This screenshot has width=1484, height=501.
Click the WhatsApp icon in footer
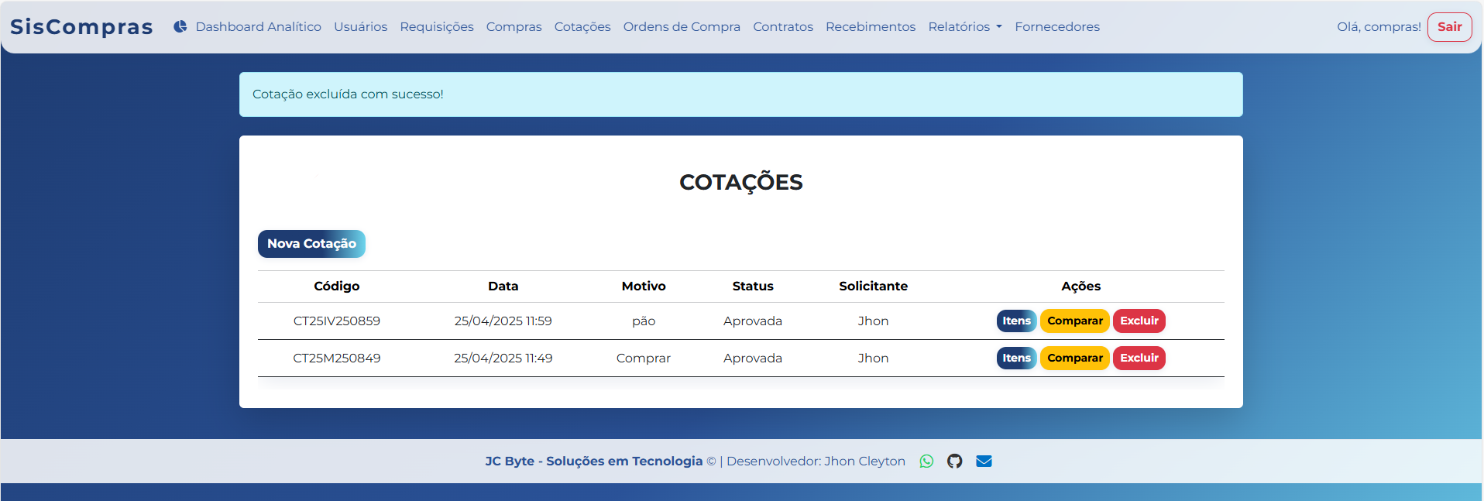click(926, 462)
